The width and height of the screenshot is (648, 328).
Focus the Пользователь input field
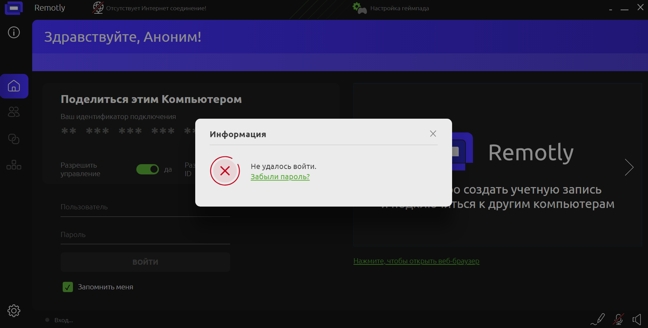click(x=145, y=207)
